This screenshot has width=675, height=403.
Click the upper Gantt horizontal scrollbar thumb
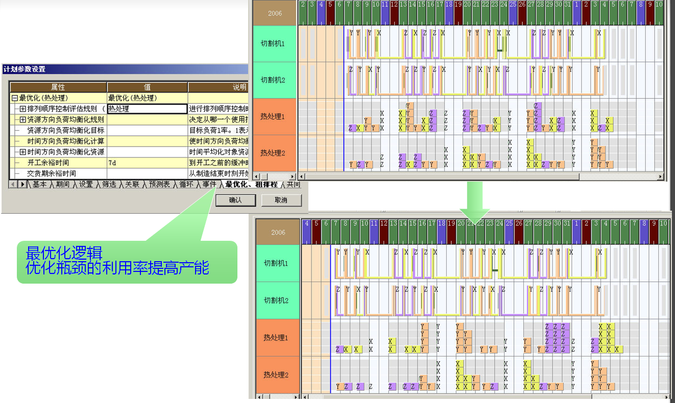tap(439, 177)
